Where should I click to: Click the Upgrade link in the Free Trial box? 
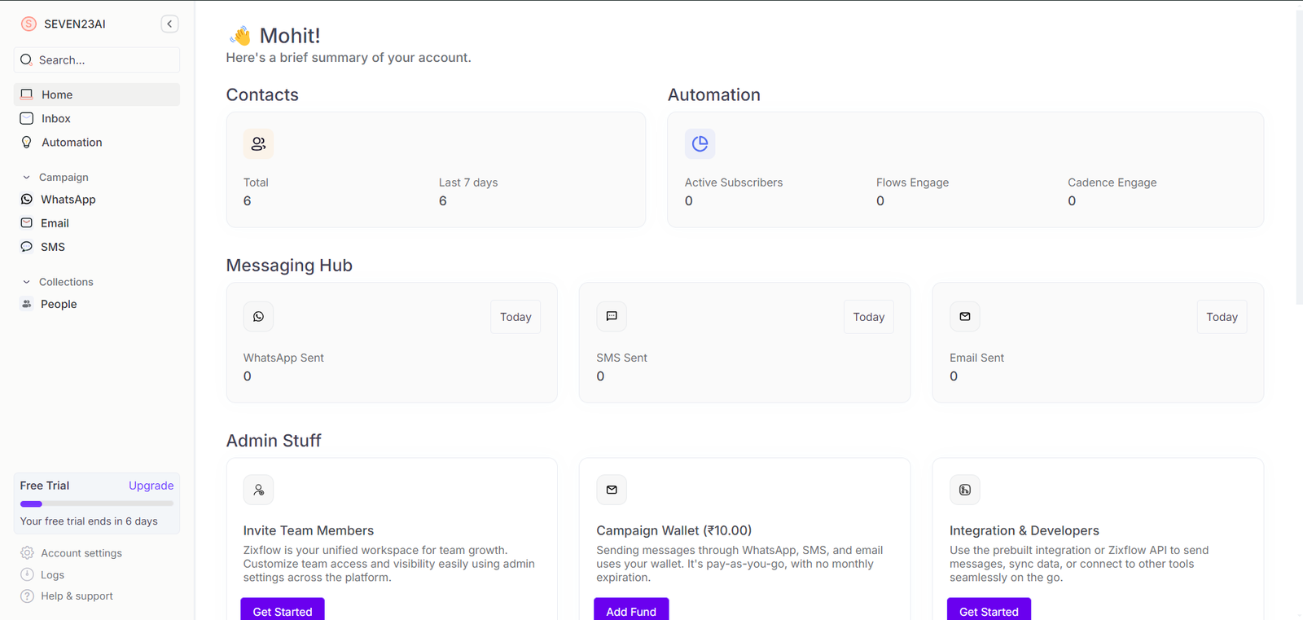tap(151, 486)
